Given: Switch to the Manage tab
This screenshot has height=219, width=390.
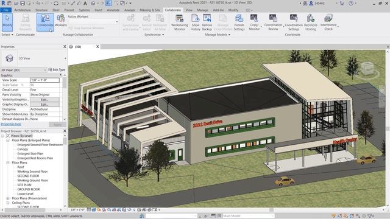Looking at the screenshot, I should (202, 10).
